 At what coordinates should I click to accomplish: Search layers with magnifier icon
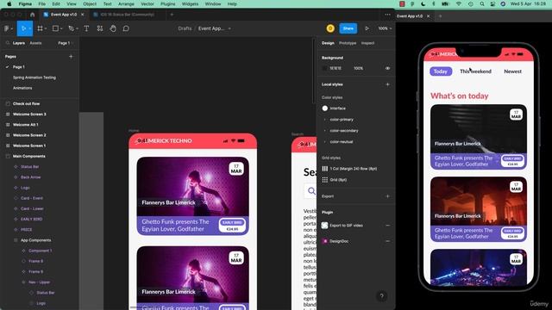point(8,43)
